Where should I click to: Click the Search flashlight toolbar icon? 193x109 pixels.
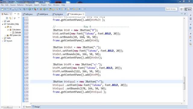tap(57, 9)
